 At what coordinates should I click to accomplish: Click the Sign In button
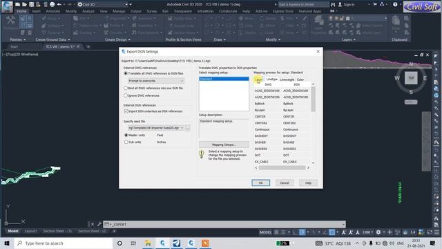[347, 5]
